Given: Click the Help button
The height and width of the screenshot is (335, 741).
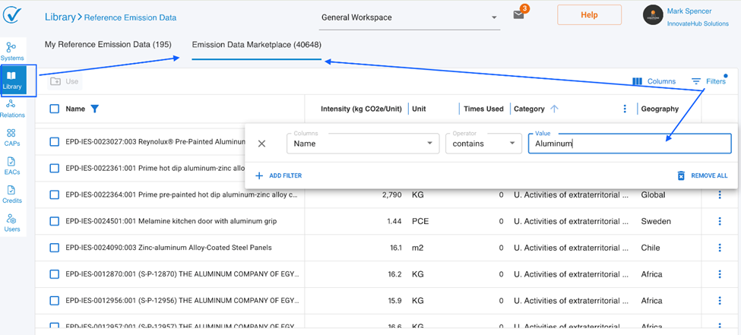Looking at the screenshot, I should pyautogui.click(x=589, y=15).
